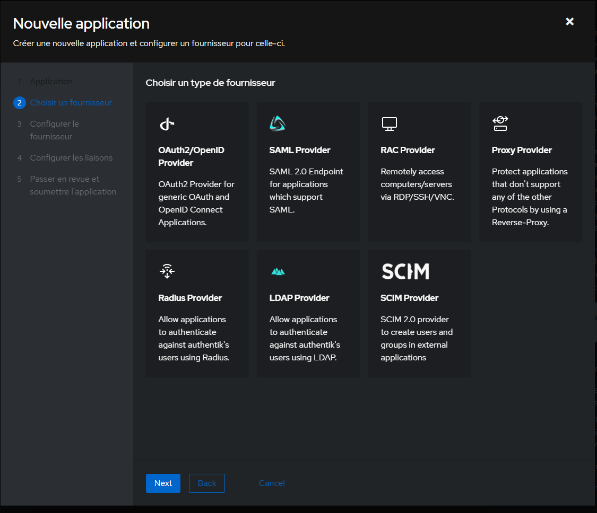The height and width of the screenshot is (513, 597).
Task: Open the Configurer les liaisons step
Action: [71, 158]
